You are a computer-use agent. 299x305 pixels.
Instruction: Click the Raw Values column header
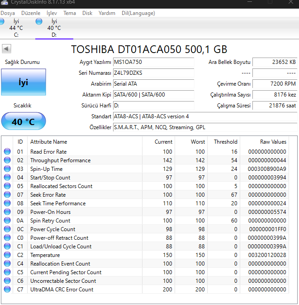(265, 142)
